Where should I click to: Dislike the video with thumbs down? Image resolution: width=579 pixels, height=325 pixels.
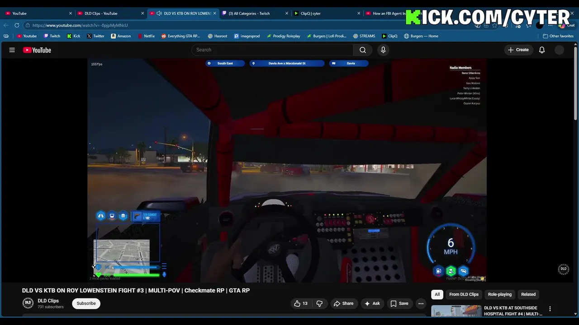(x=319, y=303)
